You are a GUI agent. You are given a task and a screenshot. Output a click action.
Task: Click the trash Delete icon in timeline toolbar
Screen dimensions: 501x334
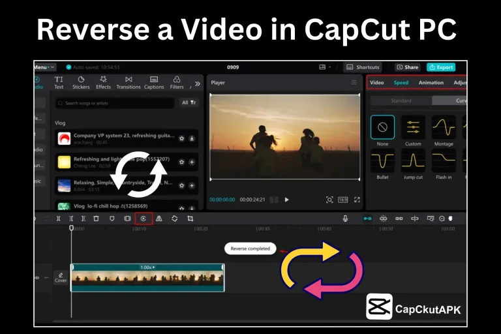pos(96,219)
